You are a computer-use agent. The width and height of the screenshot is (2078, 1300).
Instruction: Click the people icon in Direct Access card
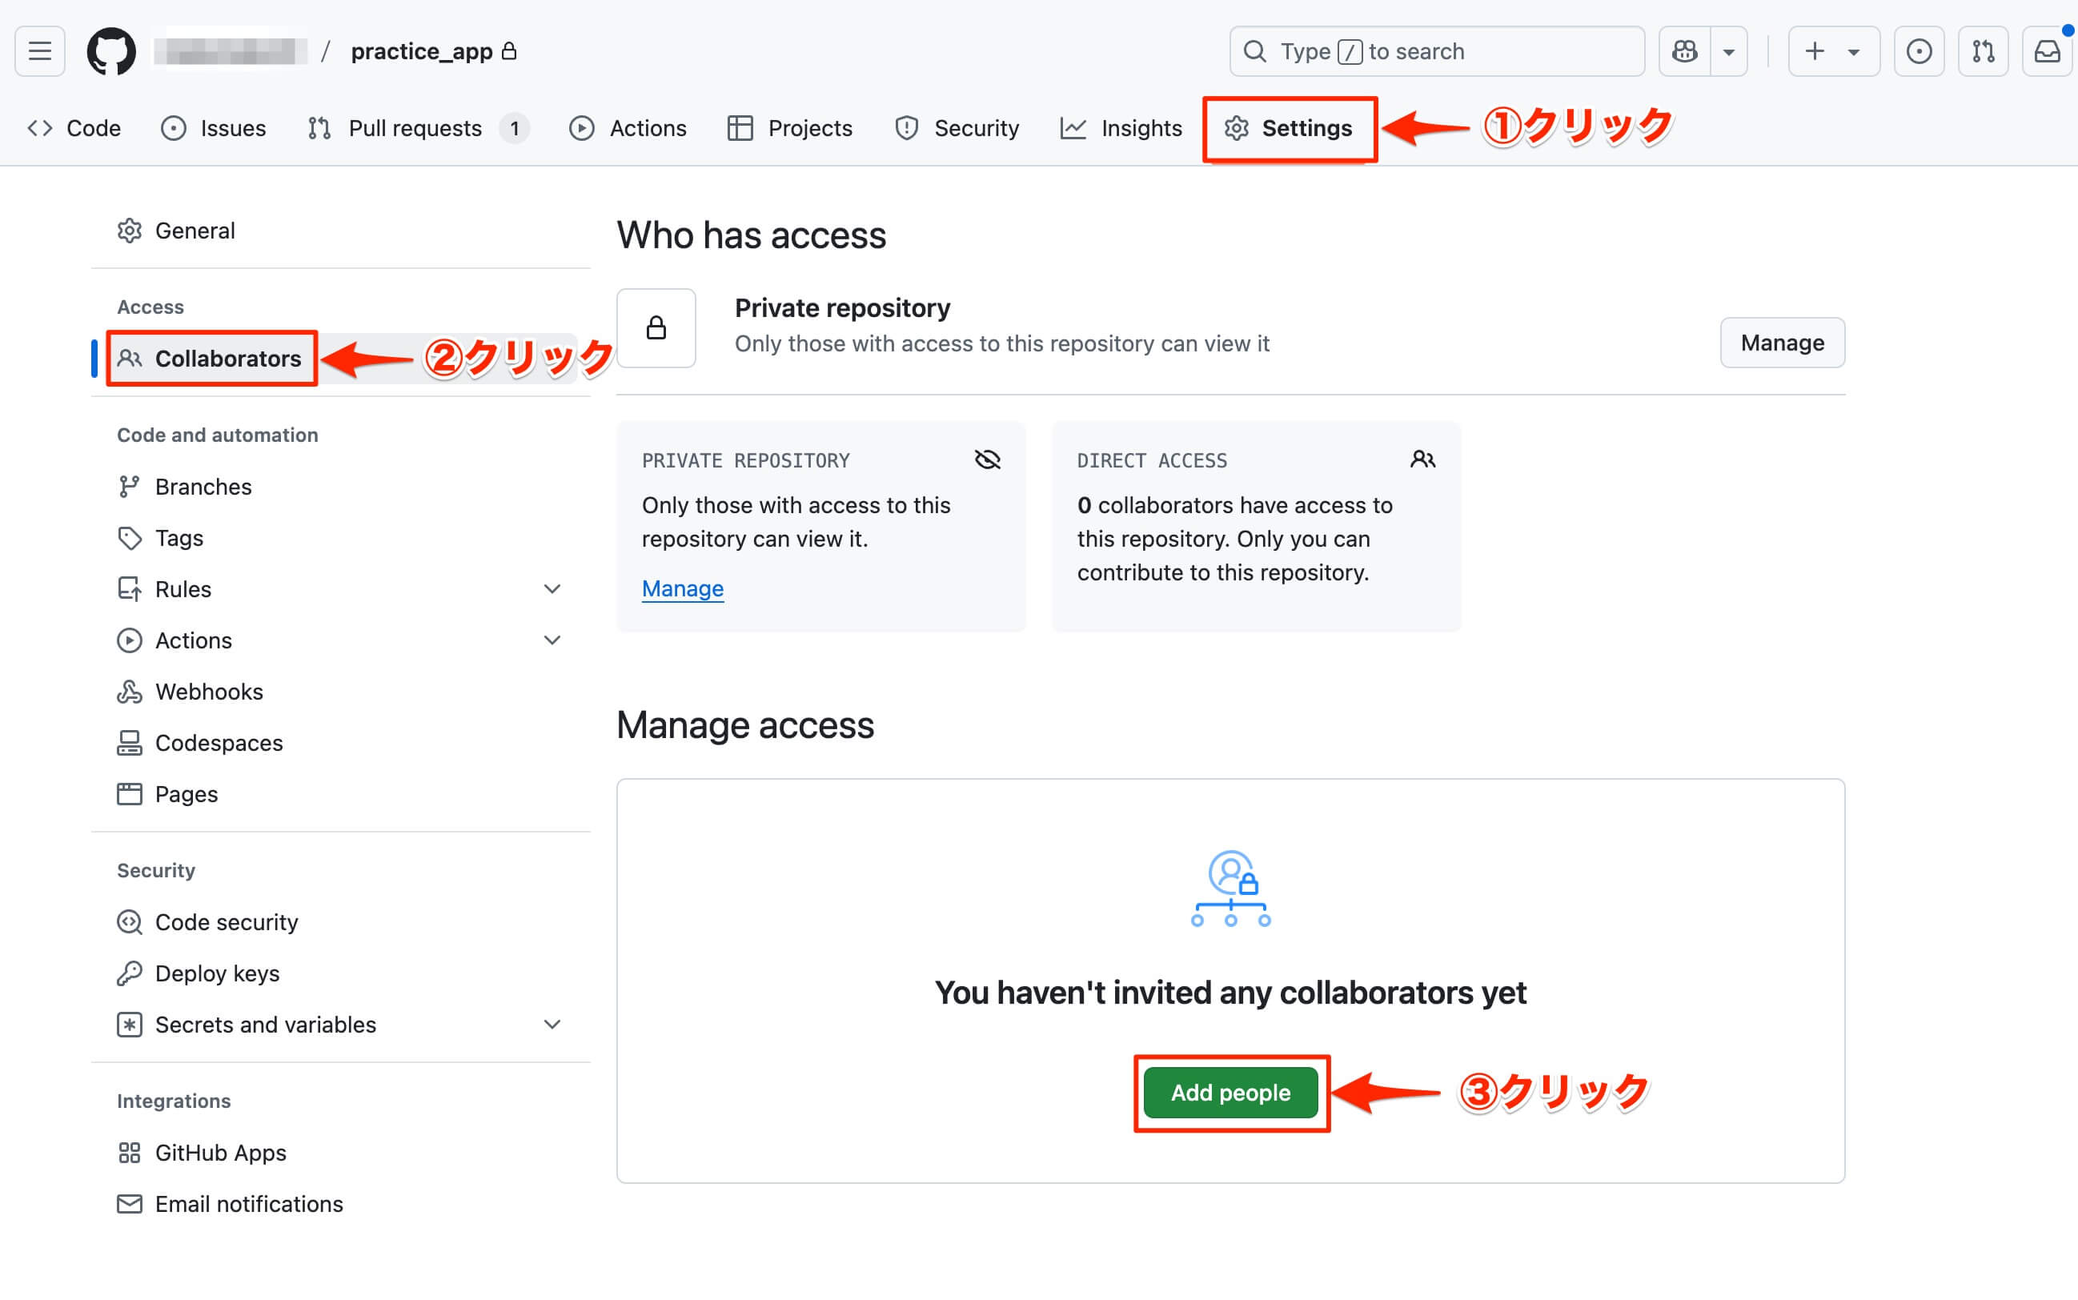coord(1423,460)
